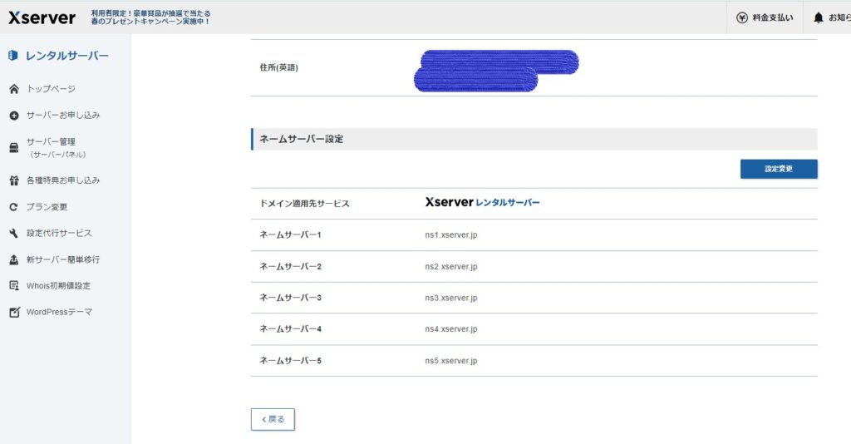The width and height of the screenshot is (851, 444).
Task: Click the migration icon beside 新サーバー簡単移行
Action: (x=14, y=260)
